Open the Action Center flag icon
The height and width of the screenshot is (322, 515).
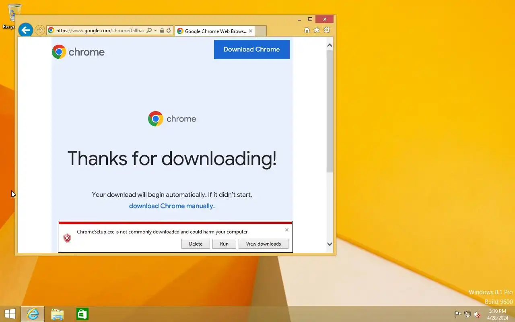457,314
